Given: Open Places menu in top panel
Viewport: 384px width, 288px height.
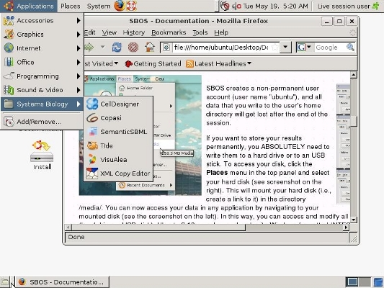Looking at the screenshot, I should pos(71,6).
